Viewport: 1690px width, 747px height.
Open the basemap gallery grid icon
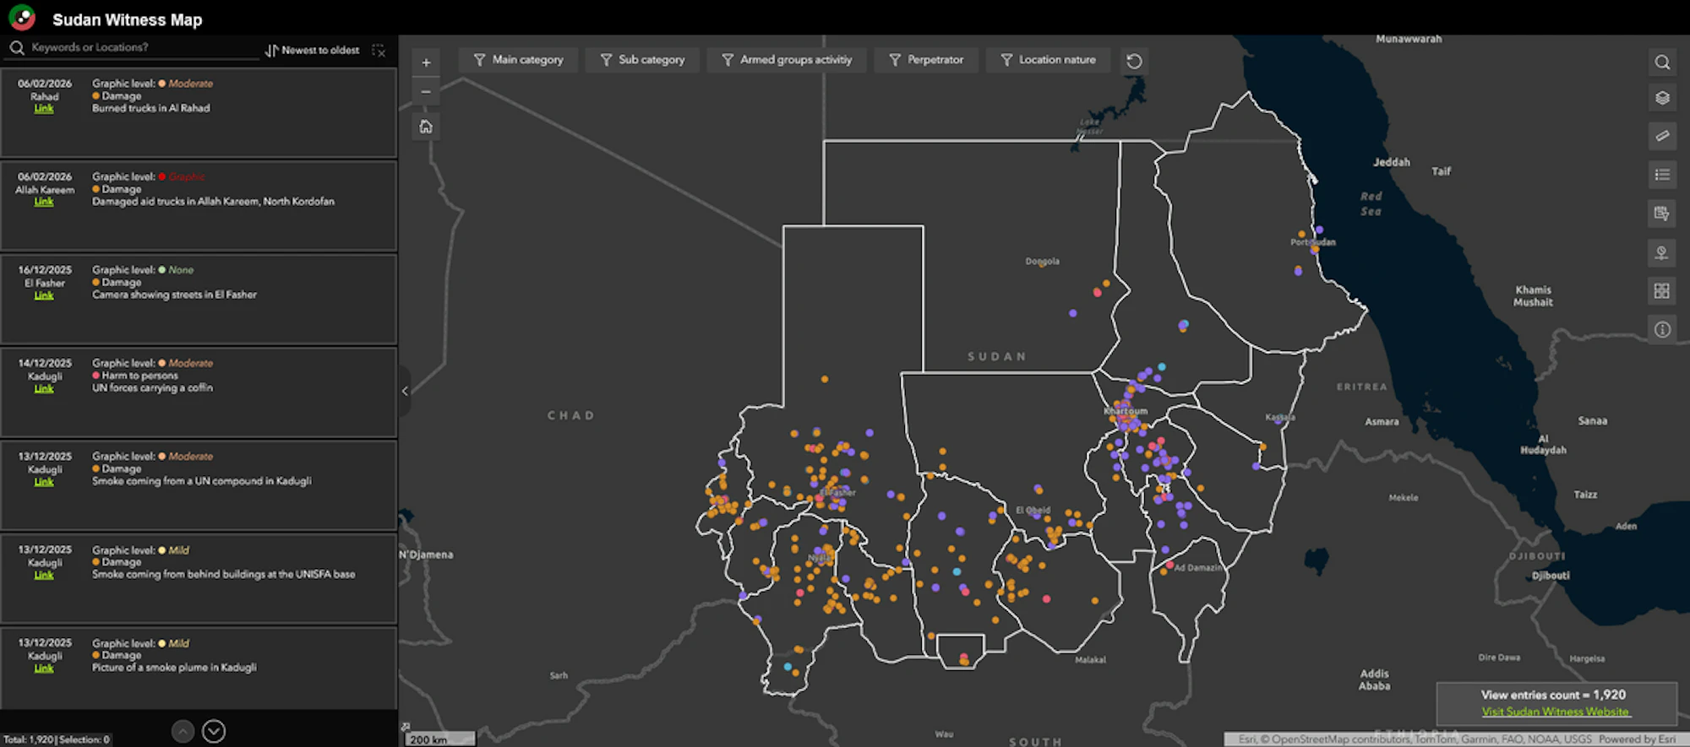click(x=1661, y=291)
